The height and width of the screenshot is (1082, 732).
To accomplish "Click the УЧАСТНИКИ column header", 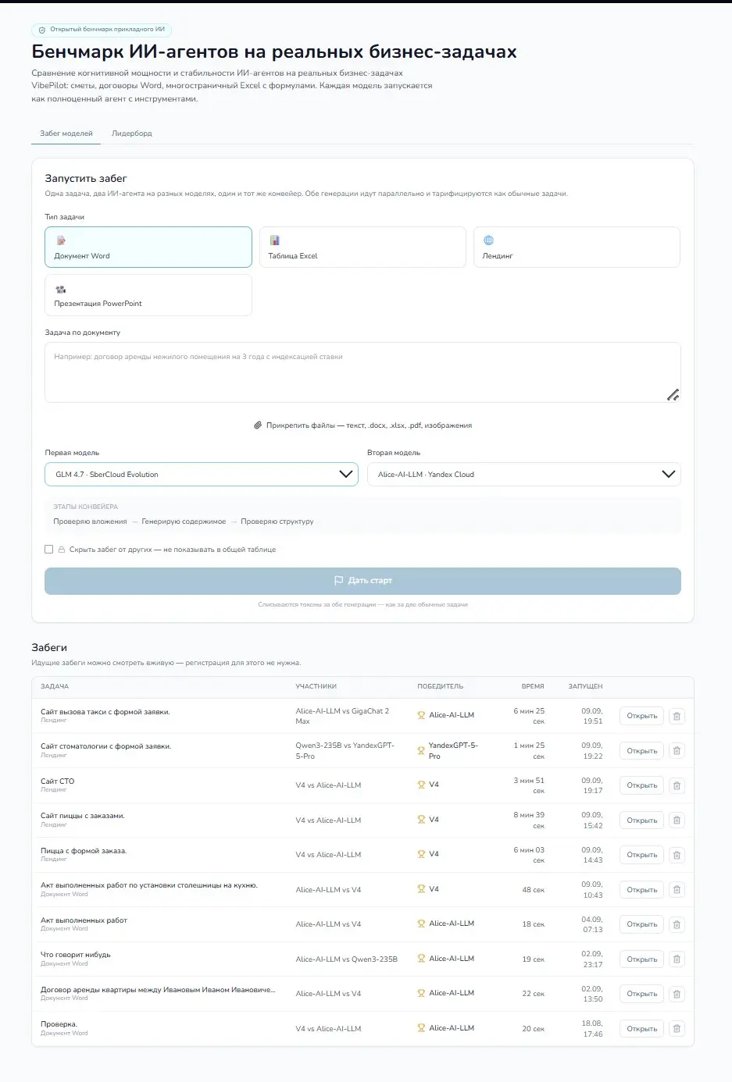I will click(316, 686).
